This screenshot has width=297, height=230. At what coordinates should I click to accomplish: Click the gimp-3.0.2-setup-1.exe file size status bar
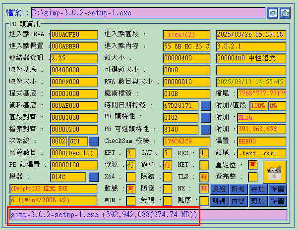pyautogui.click(x=148, y=215)
